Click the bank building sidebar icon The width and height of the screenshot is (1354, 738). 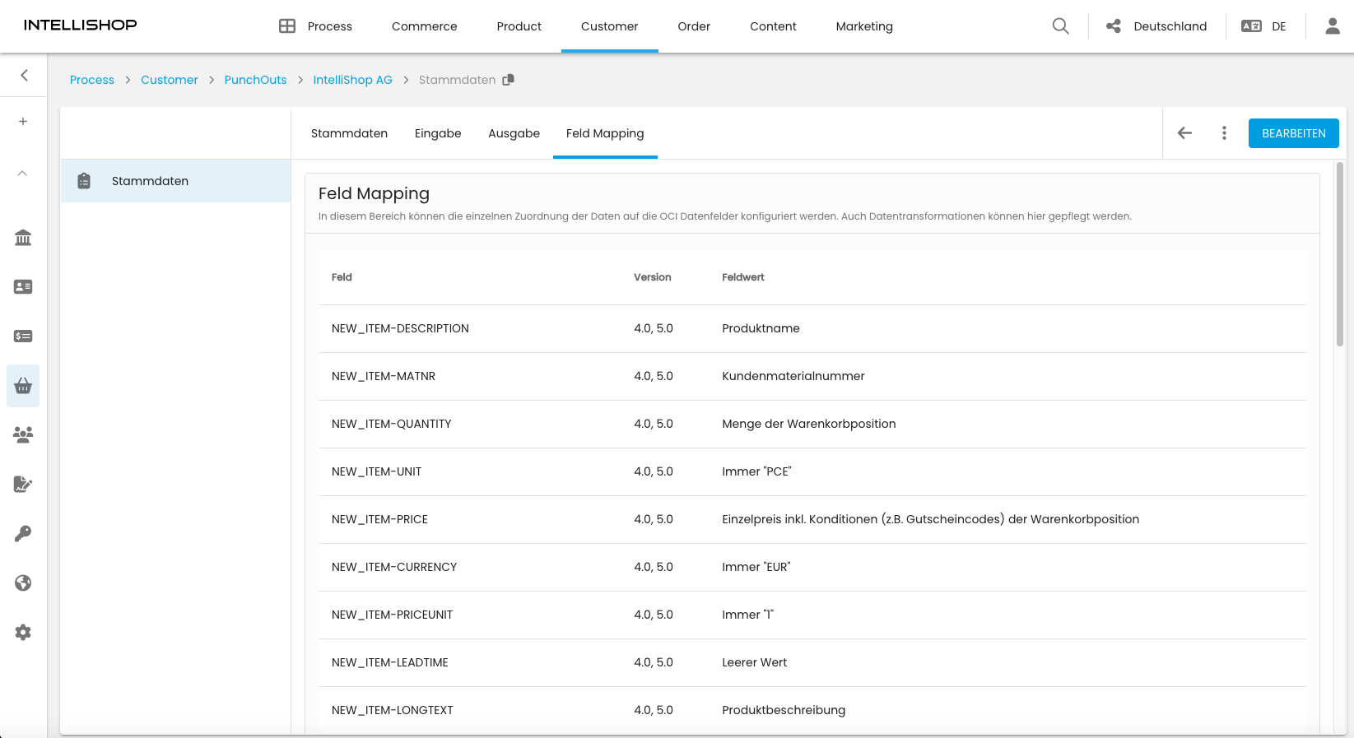(x=23, y=238)
